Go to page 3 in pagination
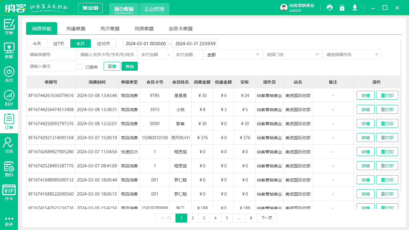 [x=204, y=218]
